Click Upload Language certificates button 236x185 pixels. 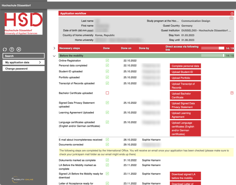tap(185, 128)
